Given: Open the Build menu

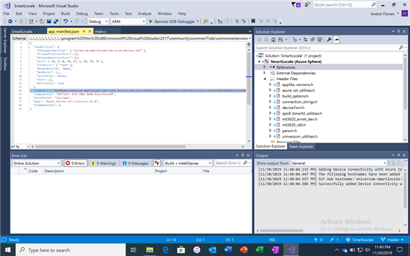Looking at the screenshot, I should tap(65, 13).
